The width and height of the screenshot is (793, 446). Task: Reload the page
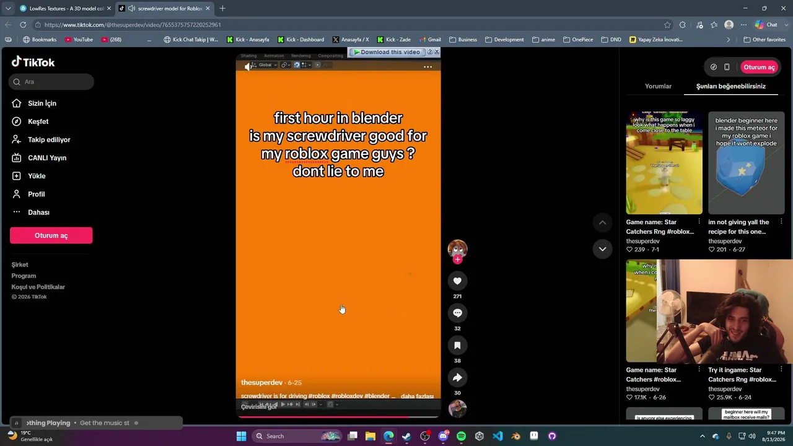(23, 25)
